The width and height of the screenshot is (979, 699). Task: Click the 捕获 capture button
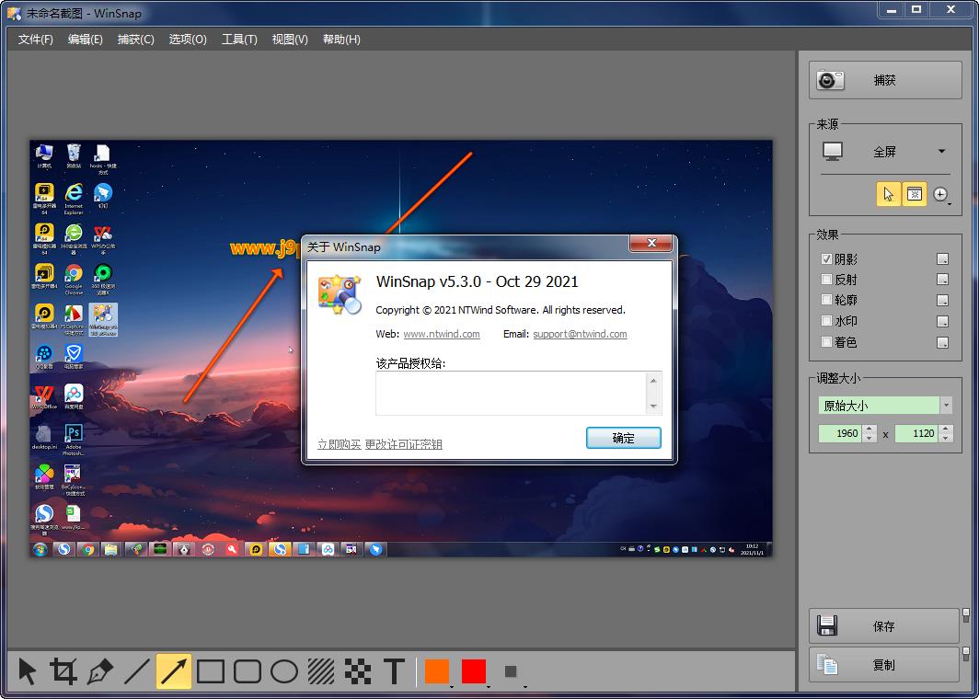click(x=885, y=80)
